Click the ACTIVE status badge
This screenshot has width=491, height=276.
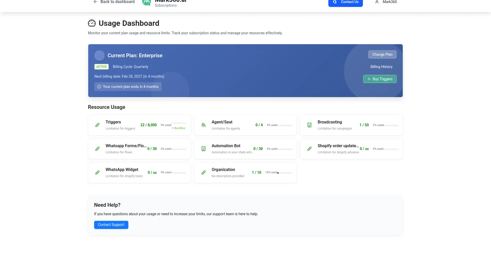(x=102, y=67)
